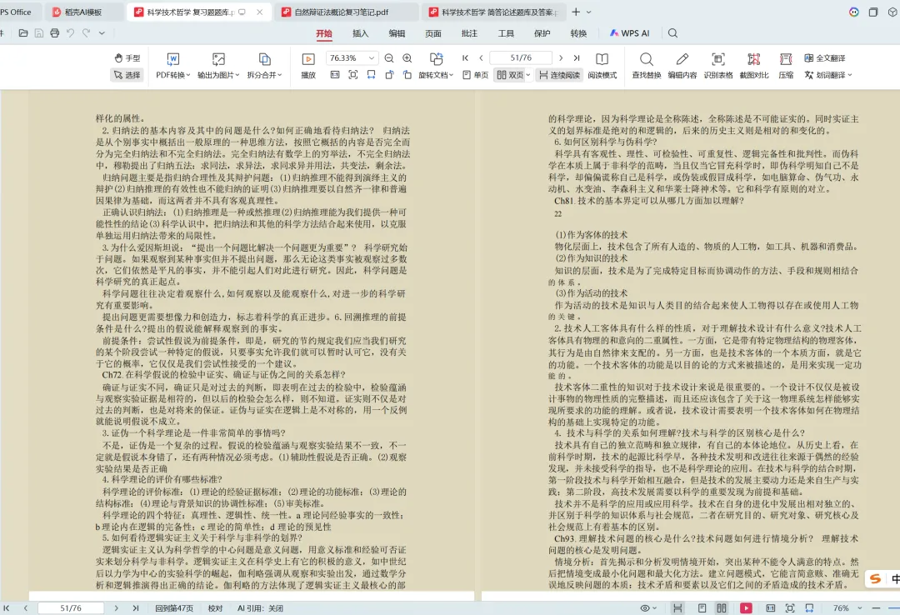
Task: Click the eye protection icon in status bar
Action: [x=644, y=608]
